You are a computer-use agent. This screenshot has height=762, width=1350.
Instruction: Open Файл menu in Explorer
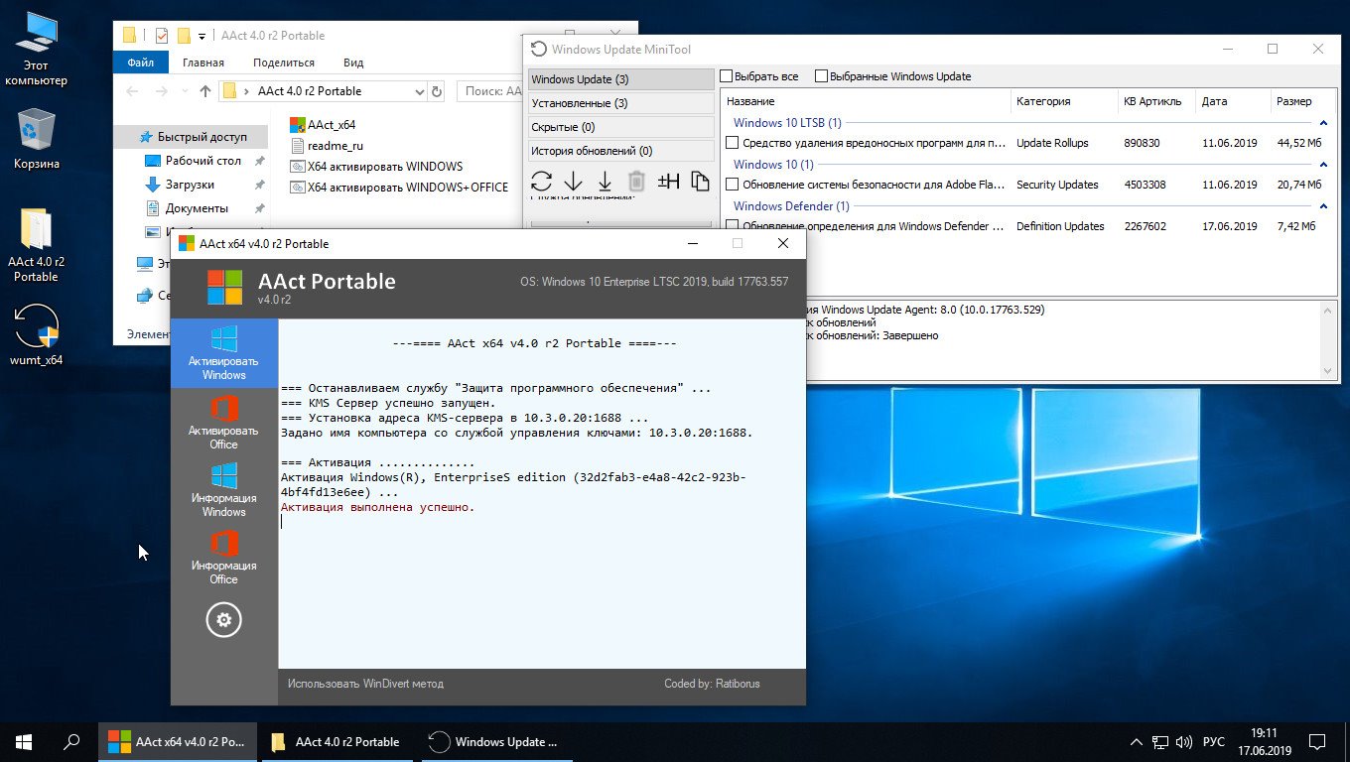click(x=141, y=63)
